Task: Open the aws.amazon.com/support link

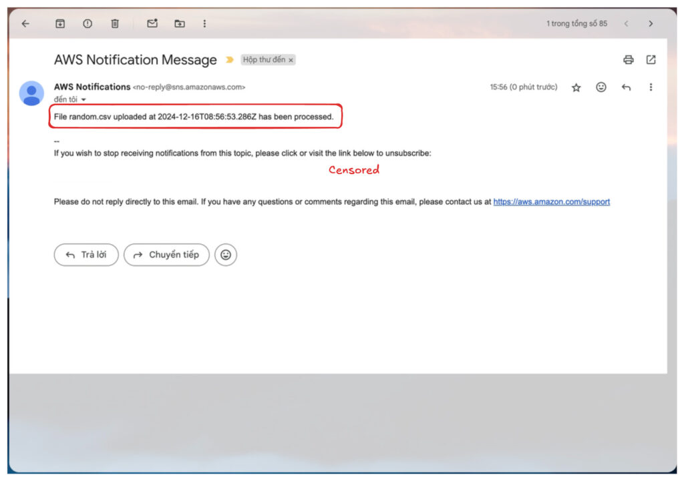Action: pos(551,201)
